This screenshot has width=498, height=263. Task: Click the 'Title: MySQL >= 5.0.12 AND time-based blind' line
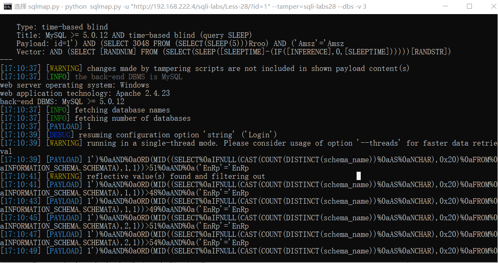coord(134,35)
